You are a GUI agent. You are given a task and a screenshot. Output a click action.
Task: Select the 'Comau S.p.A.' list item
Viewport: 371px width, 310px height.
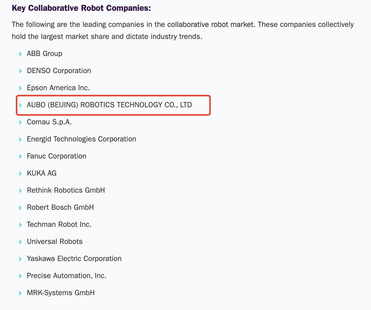(49, 122)
